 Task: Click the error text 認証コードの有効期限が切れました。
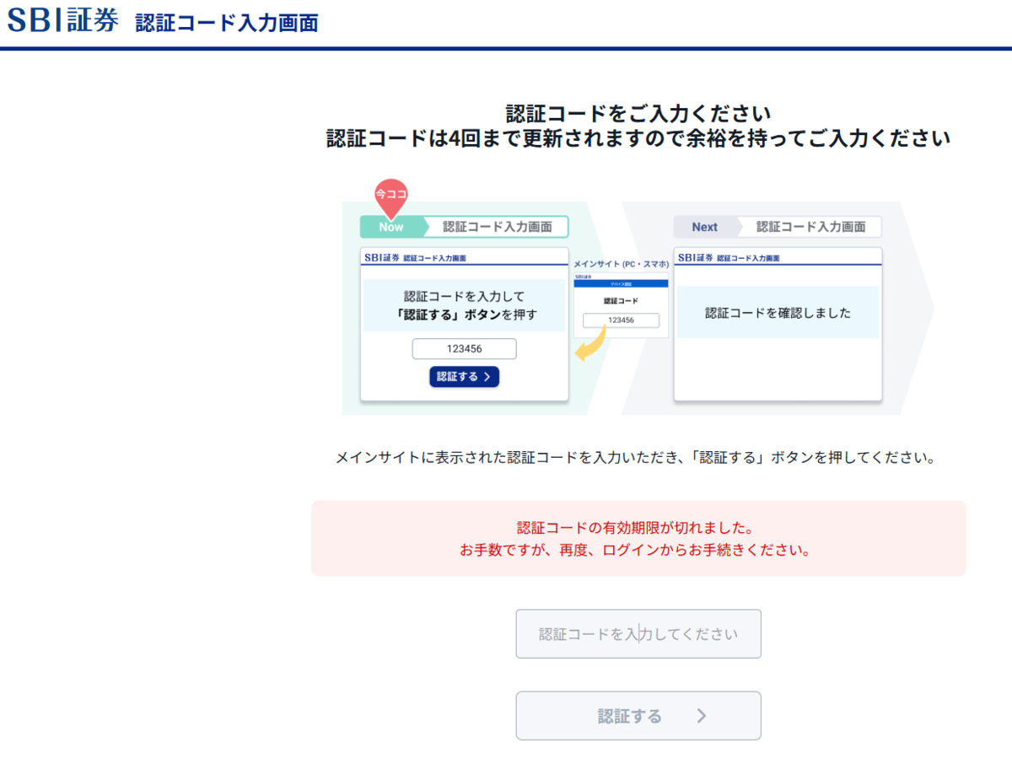[638, 528]
